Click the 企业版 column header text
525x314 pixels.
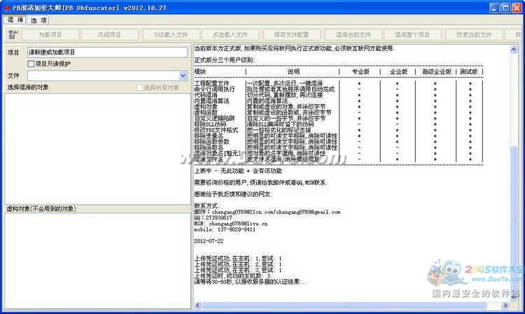[398, 71]
